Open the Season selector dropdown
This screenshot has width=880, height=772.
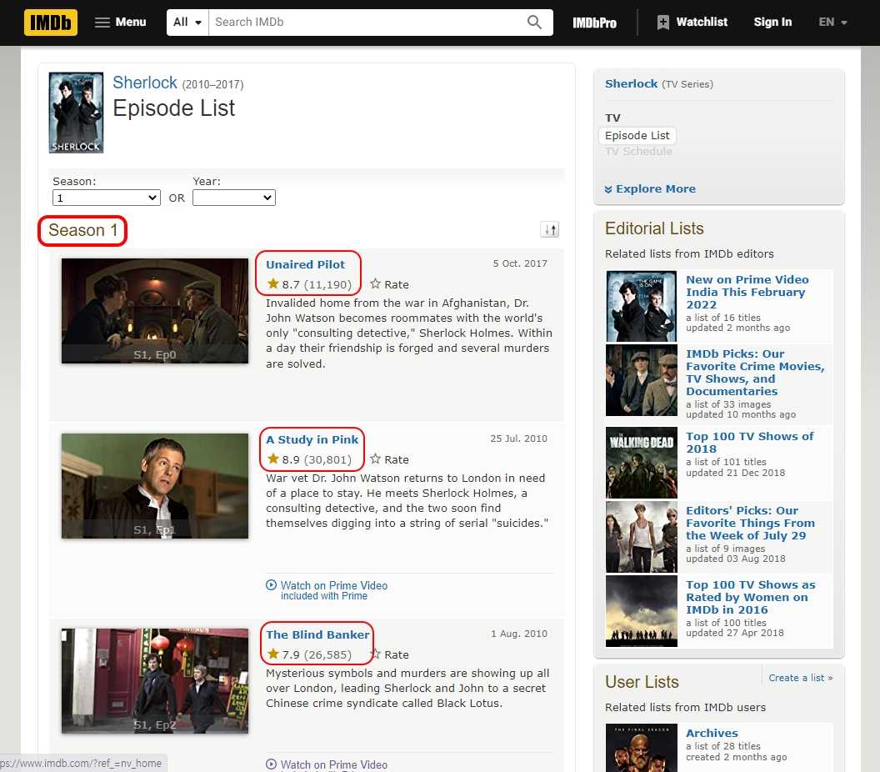[x=106, y=198]
